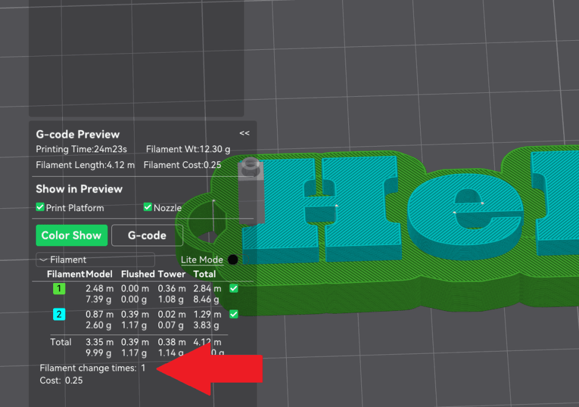This screenshot has height=407, width=579.
Task: Click the green Color Show button
Action: [x=71, y=235]
